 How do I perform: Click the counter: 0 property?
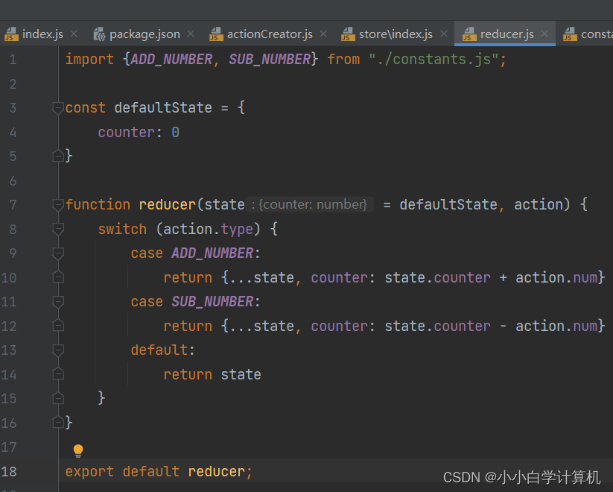(x=139, y=132)
